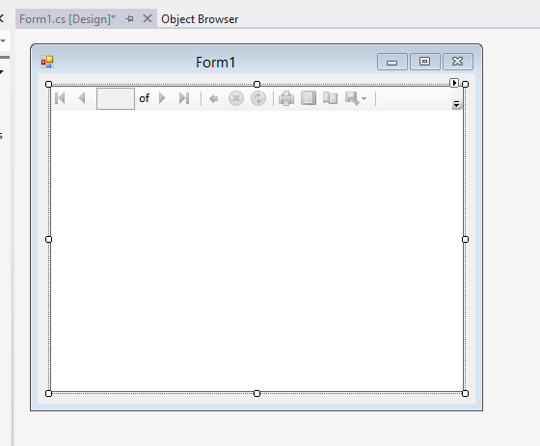Switch to Object Browser tab
The image size is (540, 446).
pos(200,19)
